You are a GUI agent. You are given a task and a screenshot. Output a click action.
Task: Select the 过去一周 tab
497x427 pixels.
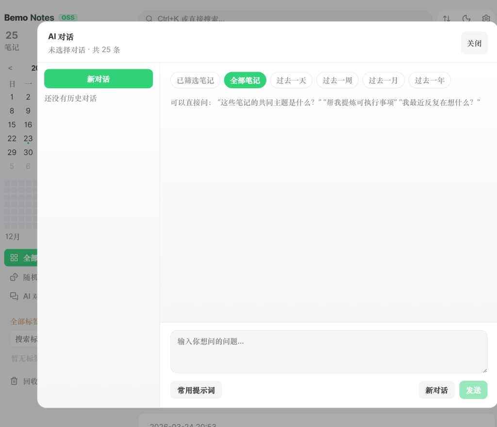click(337, 80)
